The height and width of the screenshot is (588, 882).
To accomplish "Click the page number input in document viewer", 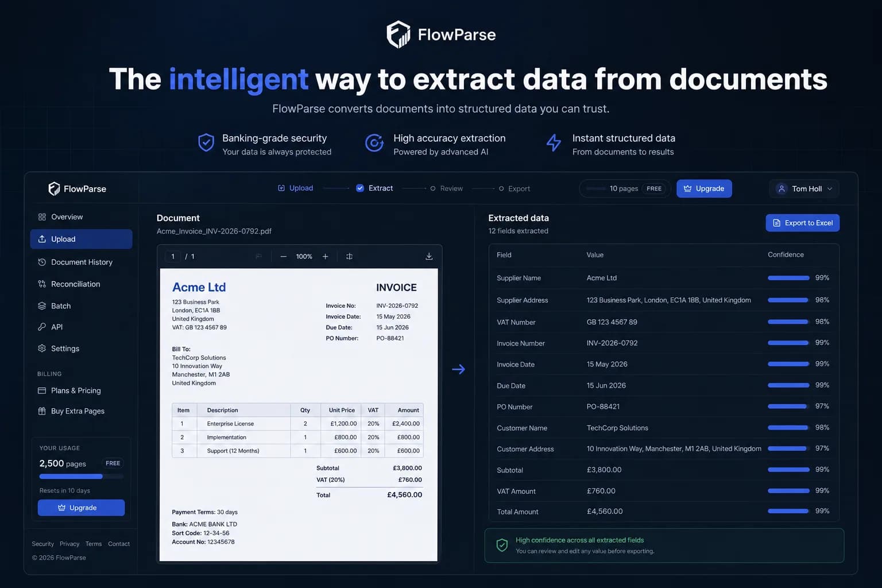I will pyautogui.click(x=173, y=257).
